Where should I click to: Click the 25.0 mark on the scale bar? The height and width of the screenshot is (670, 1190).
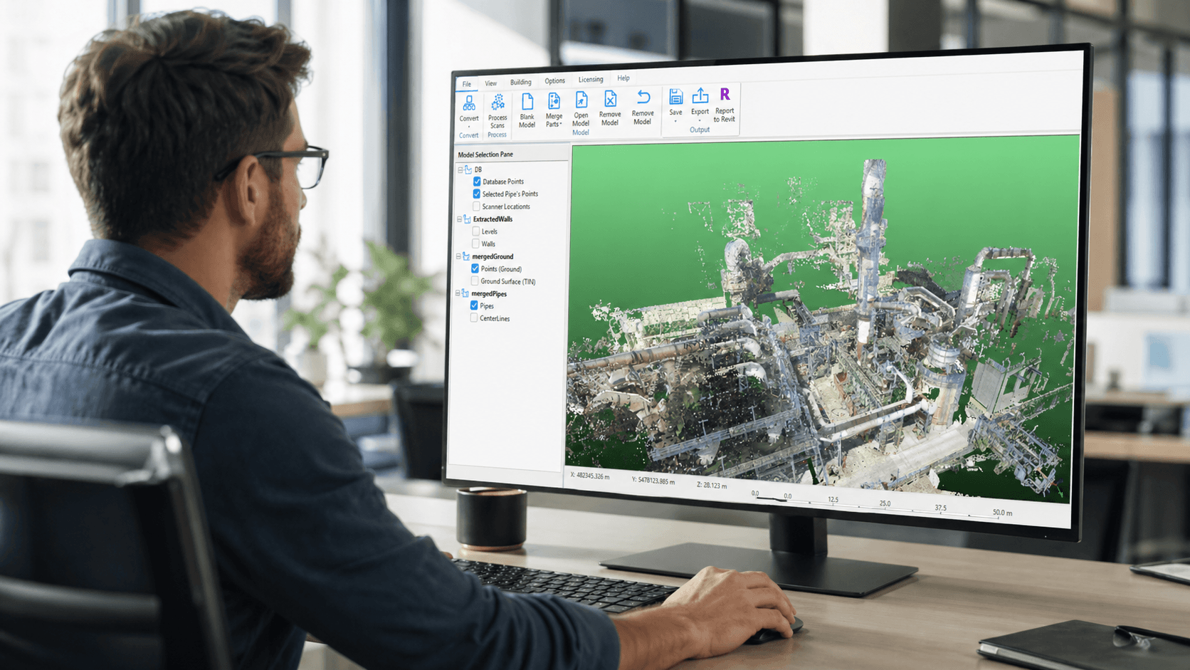(x=885, y=503)
